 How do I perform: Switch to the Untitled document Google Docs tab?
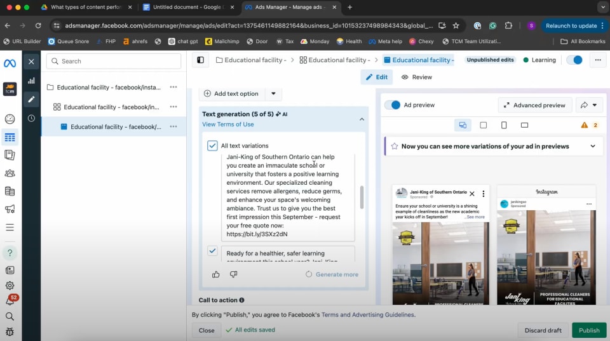pos(188,7)
